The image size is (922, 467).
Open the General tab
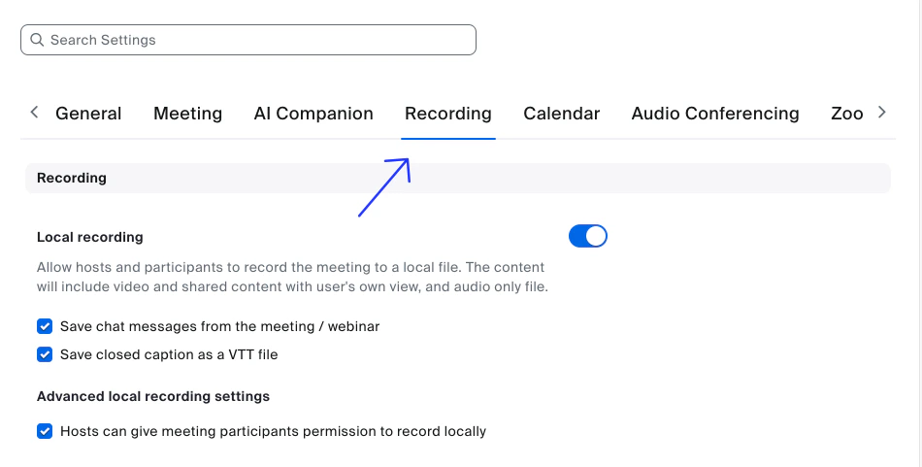(x=88, y=114)
